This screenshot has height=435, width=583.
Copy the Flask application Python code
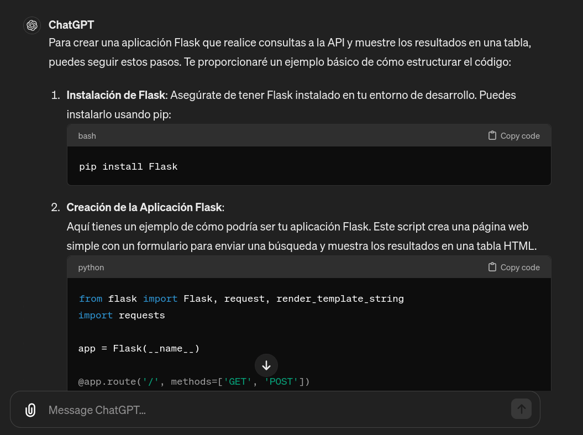point(513,267)
